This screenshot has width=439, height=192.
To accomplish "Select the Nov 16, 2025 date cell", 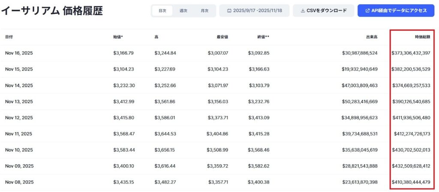I will click(x=19, y=53).
